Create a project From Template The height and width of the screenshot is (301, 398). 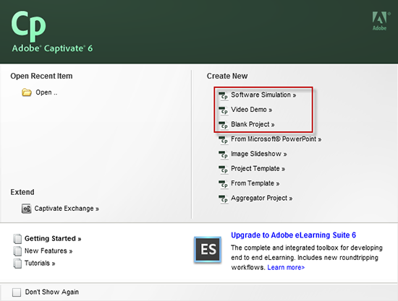coord(255,183)
